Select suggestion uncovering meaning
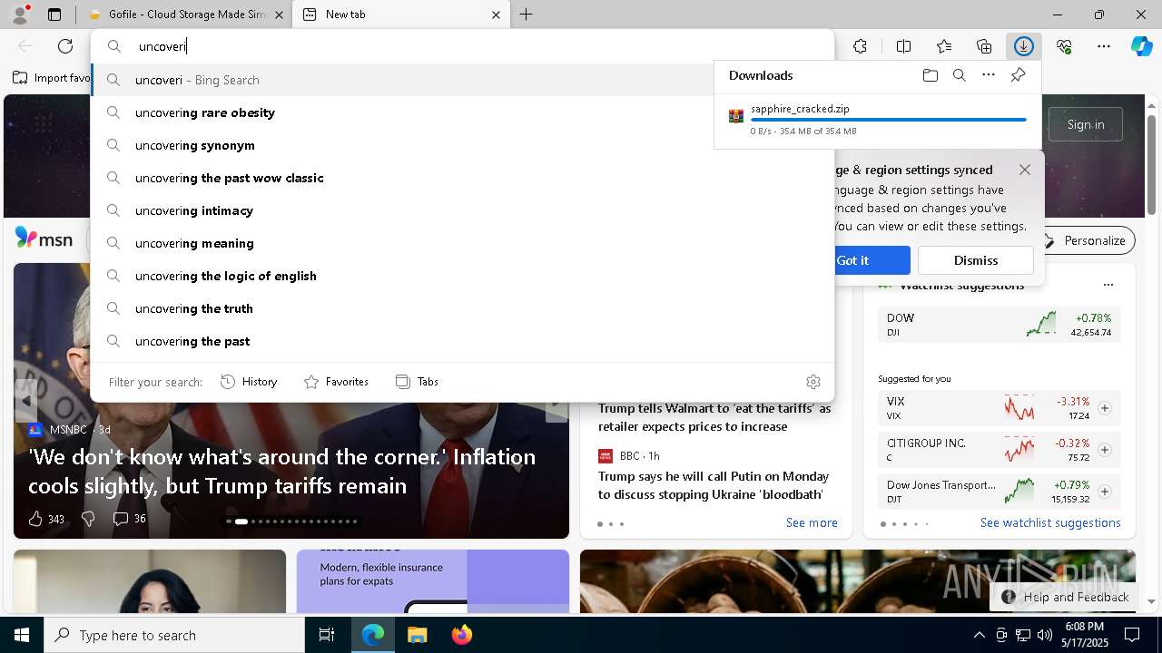1162x653 pixels. click(462, 243)
